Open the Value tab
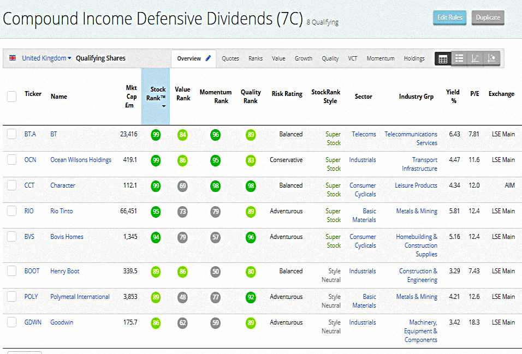522x354 pixels. click(x=278, y=58)
